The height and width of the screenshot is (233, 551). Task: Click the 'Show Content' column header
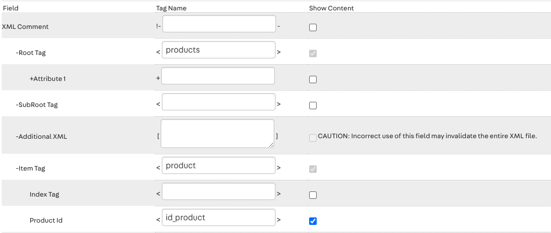click(331, 8)
